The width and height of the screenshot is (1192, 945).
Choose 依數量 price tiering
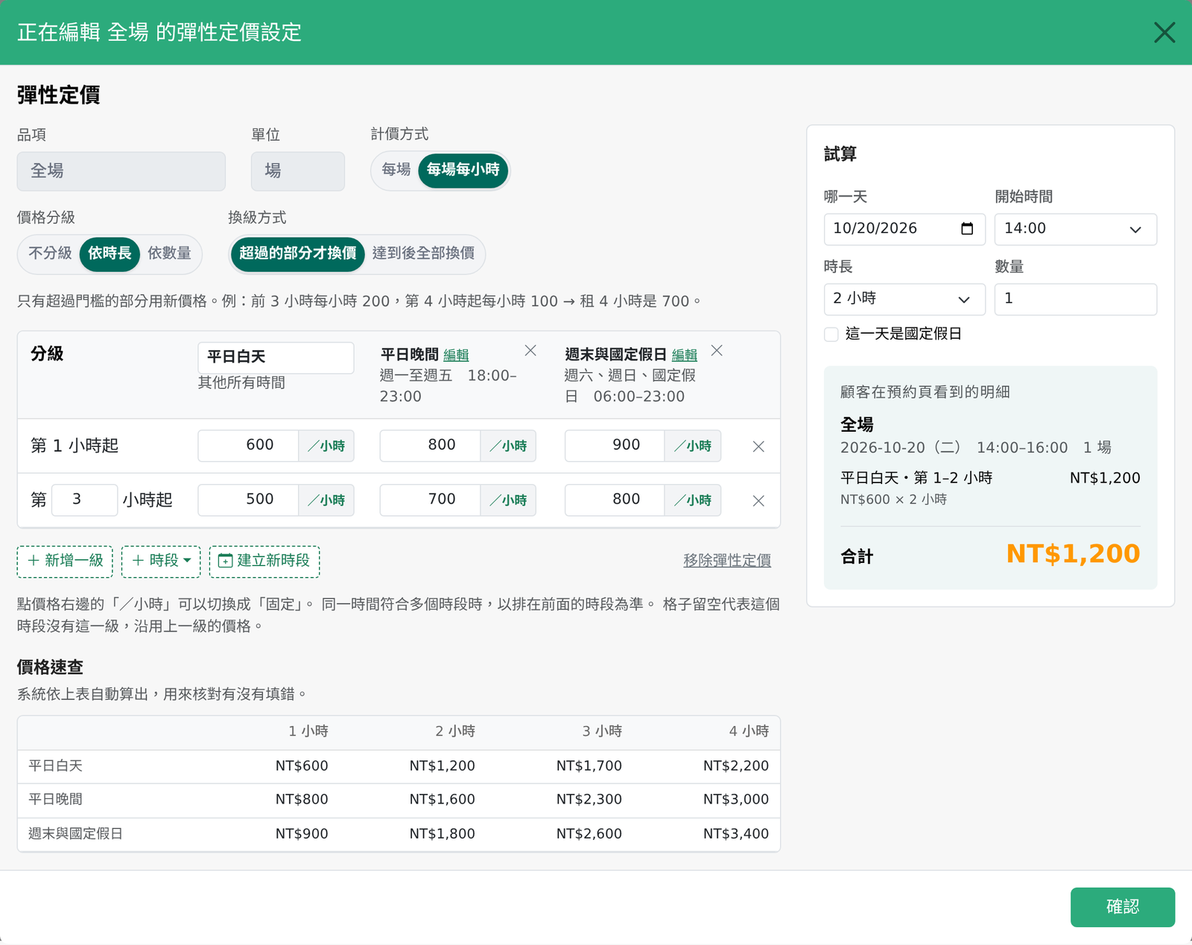pos(169,253)
